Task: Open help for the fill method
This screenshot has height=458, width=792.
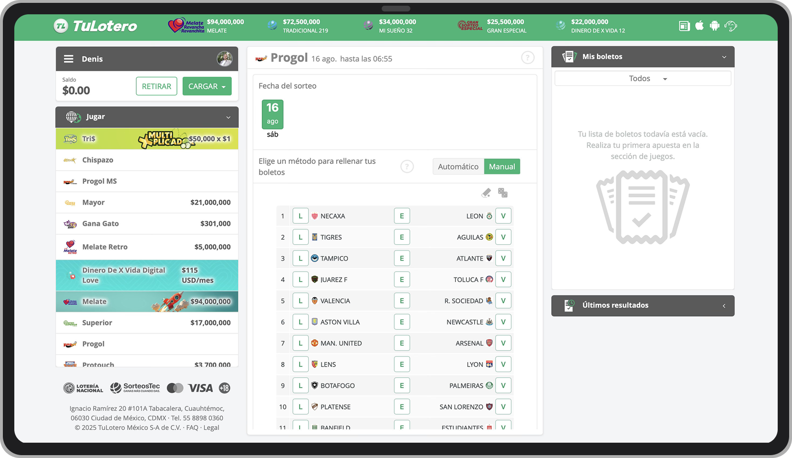Action: click(x=407, y=167)
